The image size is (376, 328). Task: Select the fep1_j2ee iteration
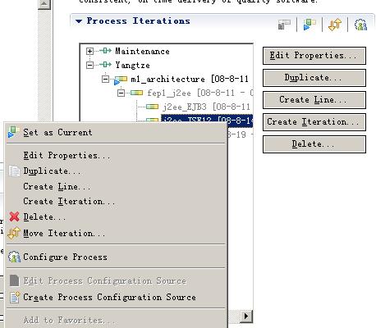pyautogui.click(x=199, y=93)
